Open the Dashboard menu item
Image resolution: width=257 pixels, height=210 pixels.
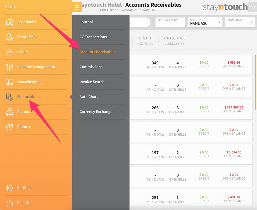(x=27, y=22)
